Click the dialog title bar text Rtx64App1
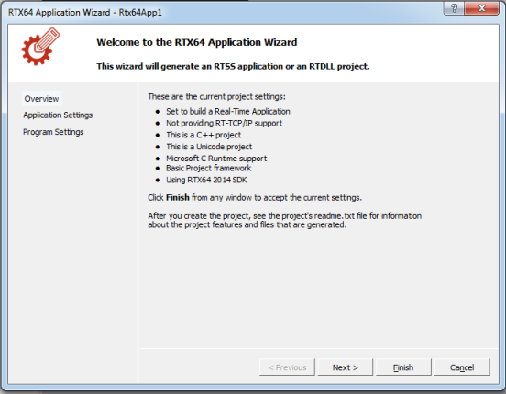Image resolution: width=506 pixels, height=394 pixels. [x=140, y=13]
